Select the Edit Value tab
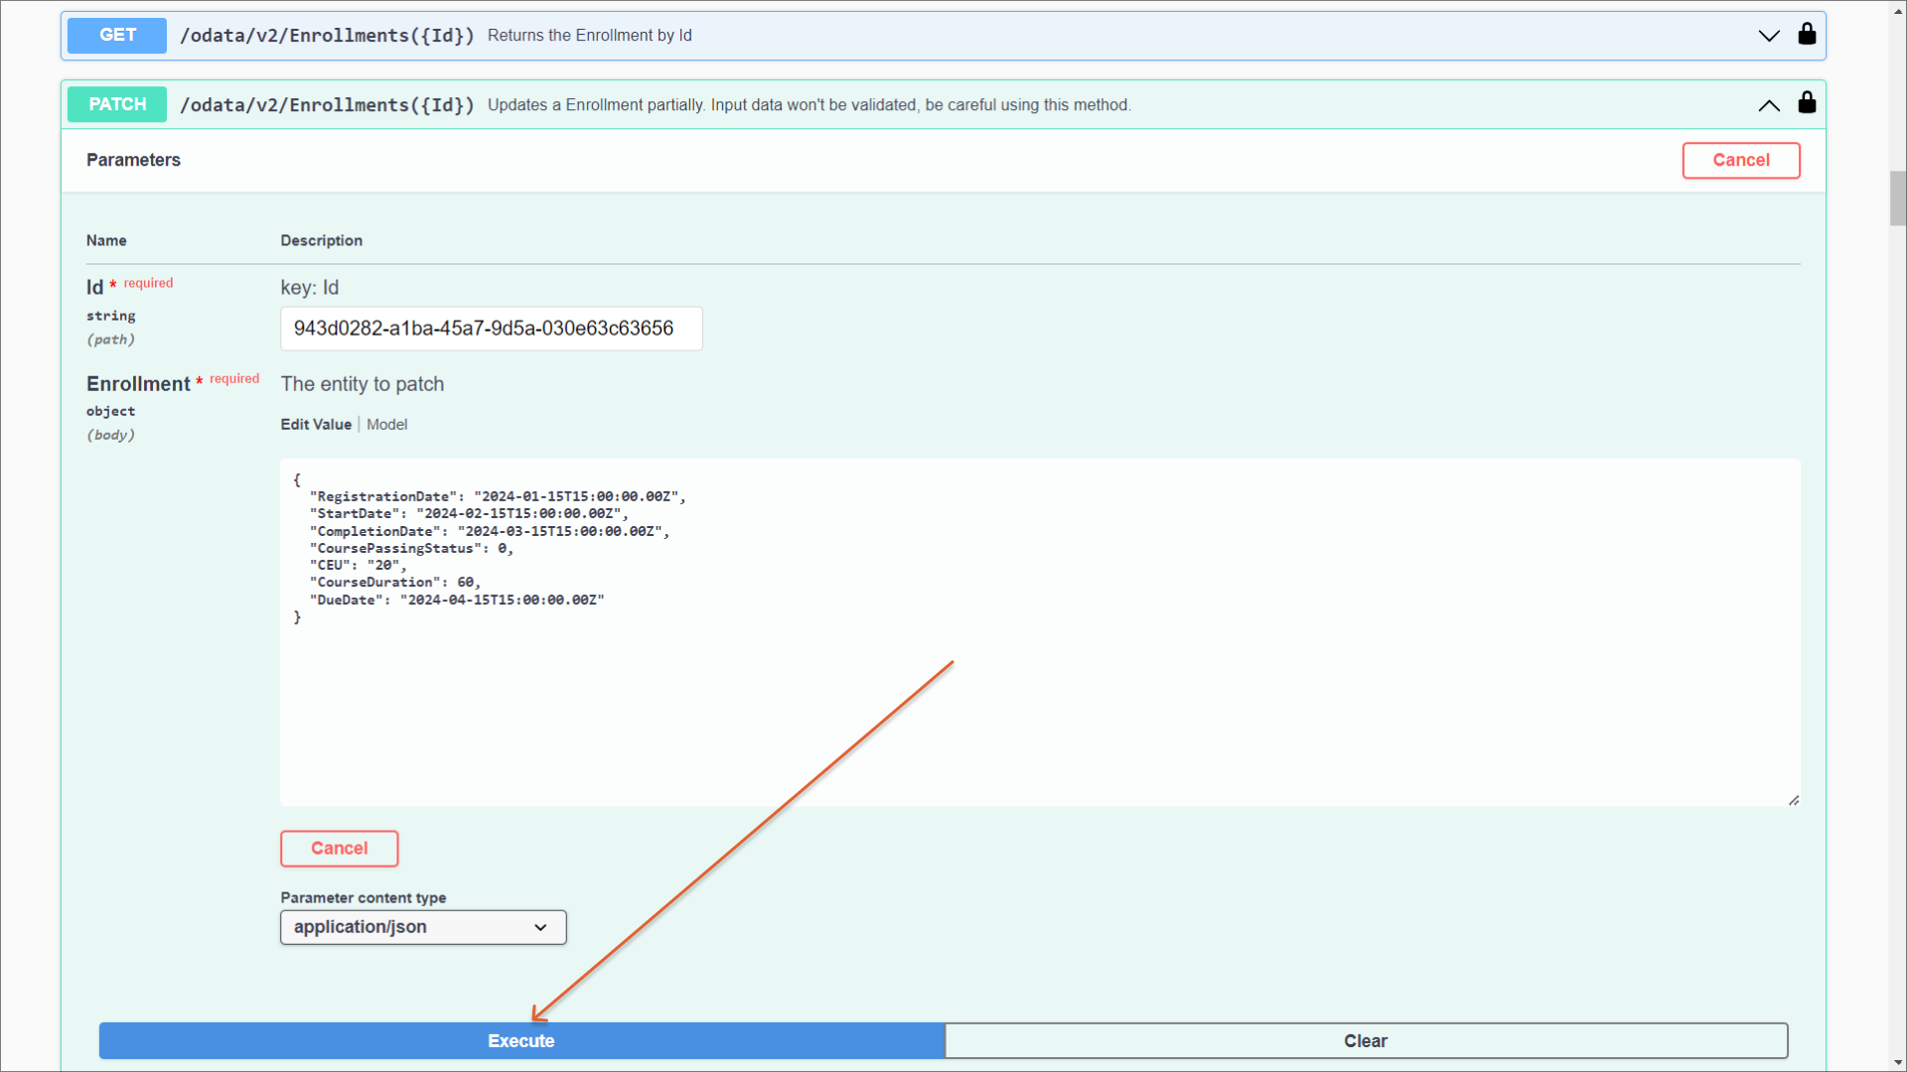Viewport: 1907px width, 1072px height. pyautogui.click(x=316, y=425)
